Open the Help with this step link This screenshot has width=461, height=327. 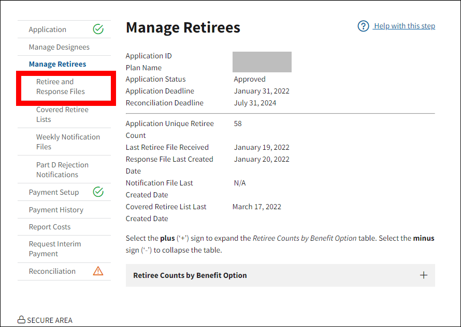pyautogui.click(x=404, y=26)
